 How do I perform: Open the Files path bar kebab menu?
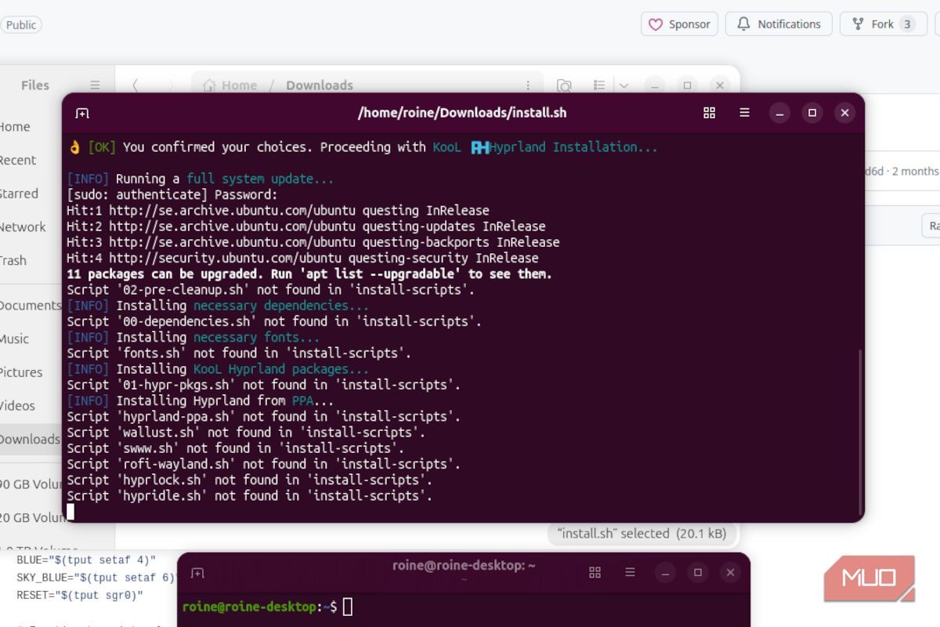click(529, 85)
